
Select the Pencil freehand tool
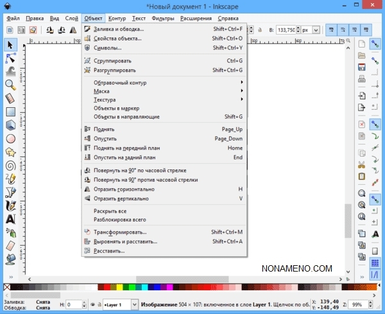10,179
